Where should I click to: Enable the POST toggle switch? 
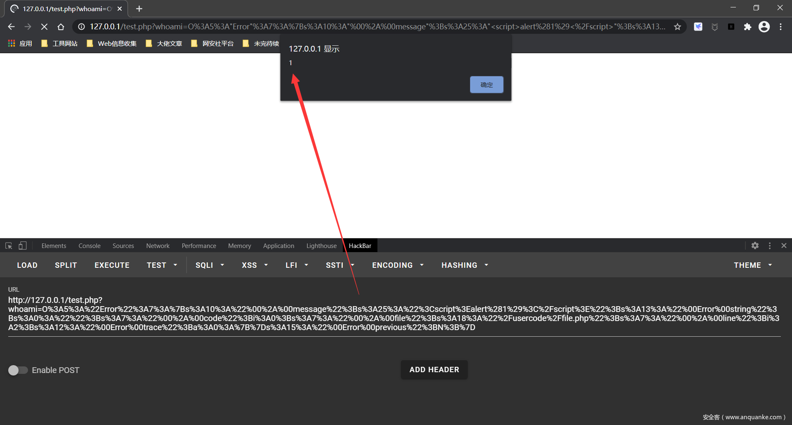click(x=18, y=370)
